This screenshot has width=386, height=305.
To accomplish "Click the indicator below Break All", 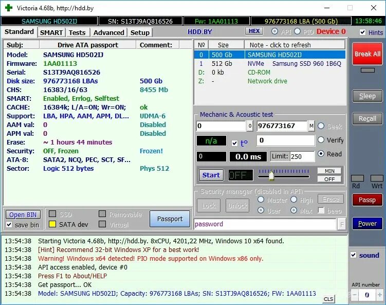I will (367, 70).
